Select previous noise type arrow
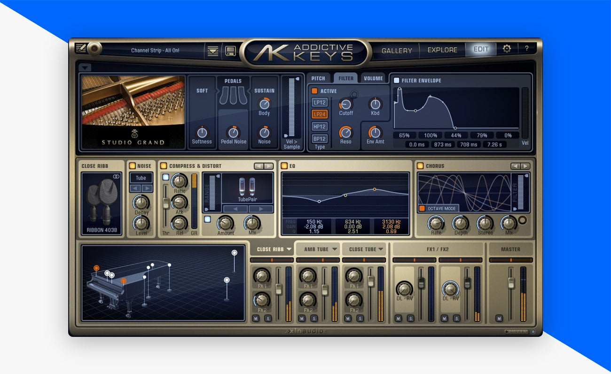The height and width of the screenshot is (374, 611). 135,188
